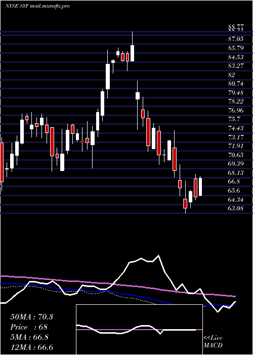Click the '50MA : 70.3' indicator text
This screenshot has height=355, width=253.
click(x=31, y=317)
